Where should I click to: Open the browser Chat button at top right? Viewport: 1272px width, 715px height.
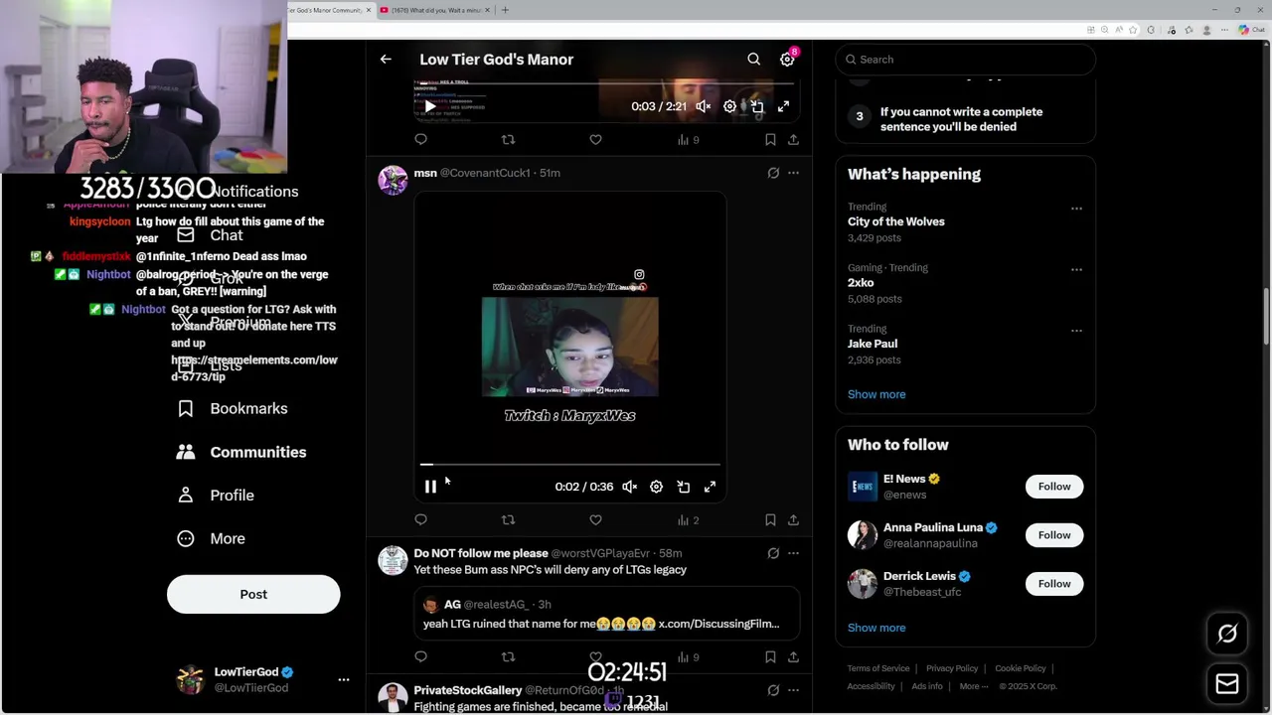1251,30
